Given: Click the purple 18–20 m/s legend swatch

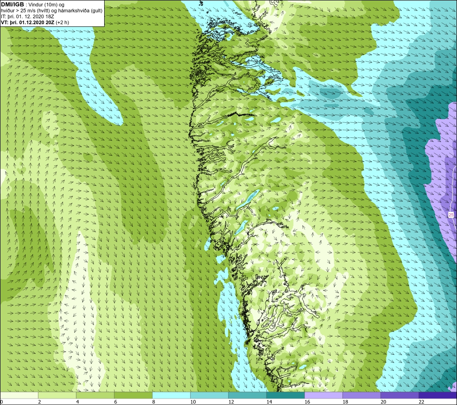Looking at the screenshot, I should pyautogui.click(x=361, y=395).
